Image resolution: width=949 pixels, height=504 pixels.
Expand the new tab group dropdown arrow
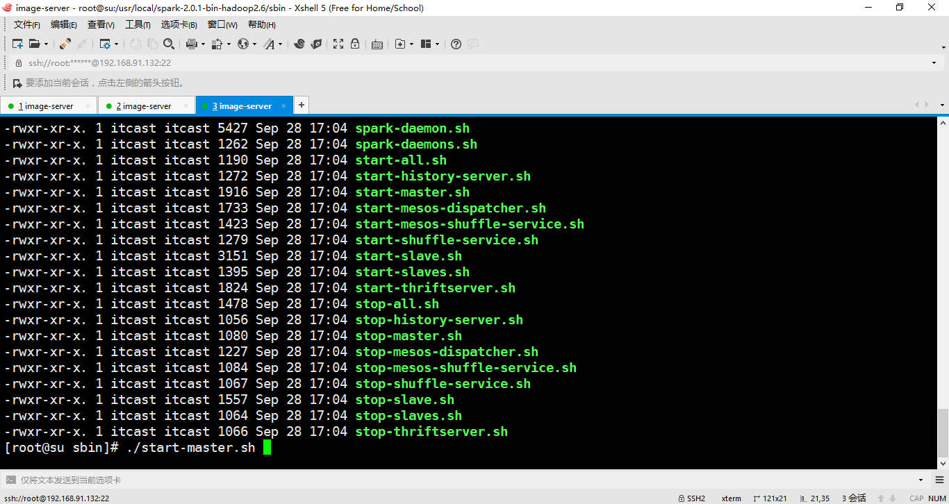click(411, 44)
